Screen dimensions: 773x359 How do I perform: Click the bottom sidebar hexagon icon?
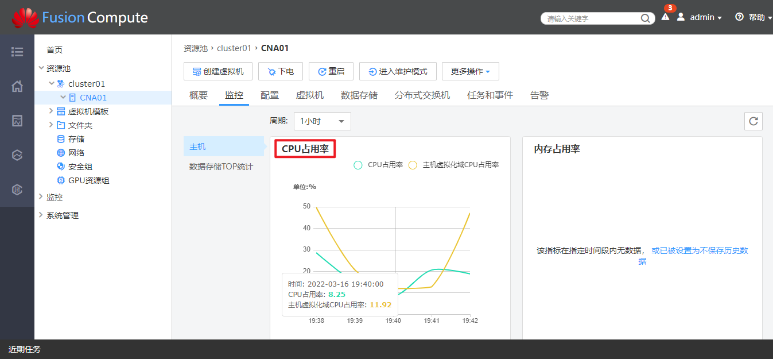[17, 190]
